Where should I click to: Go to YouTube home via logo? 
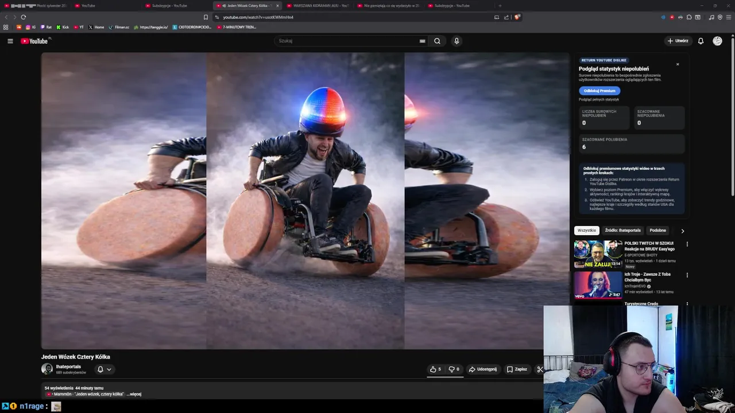pyautogui.click(x=34, y=41)
